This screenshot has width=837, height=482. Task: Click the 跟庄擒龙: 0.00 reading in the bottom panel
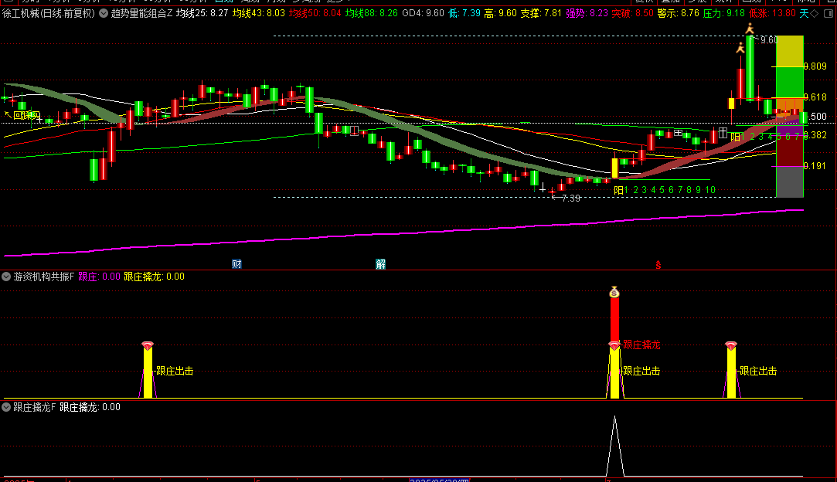pos(90,407)
